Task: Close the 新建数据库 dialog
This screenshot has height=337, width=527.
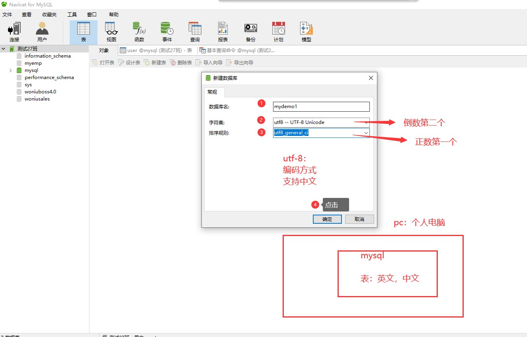Action: [x=371, y=78]
